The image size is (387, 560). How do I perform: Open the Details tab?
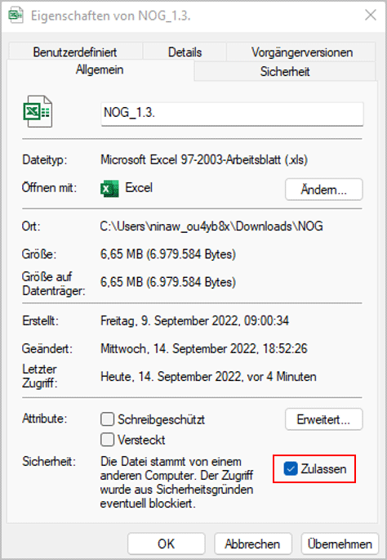[x=185, y=52]
